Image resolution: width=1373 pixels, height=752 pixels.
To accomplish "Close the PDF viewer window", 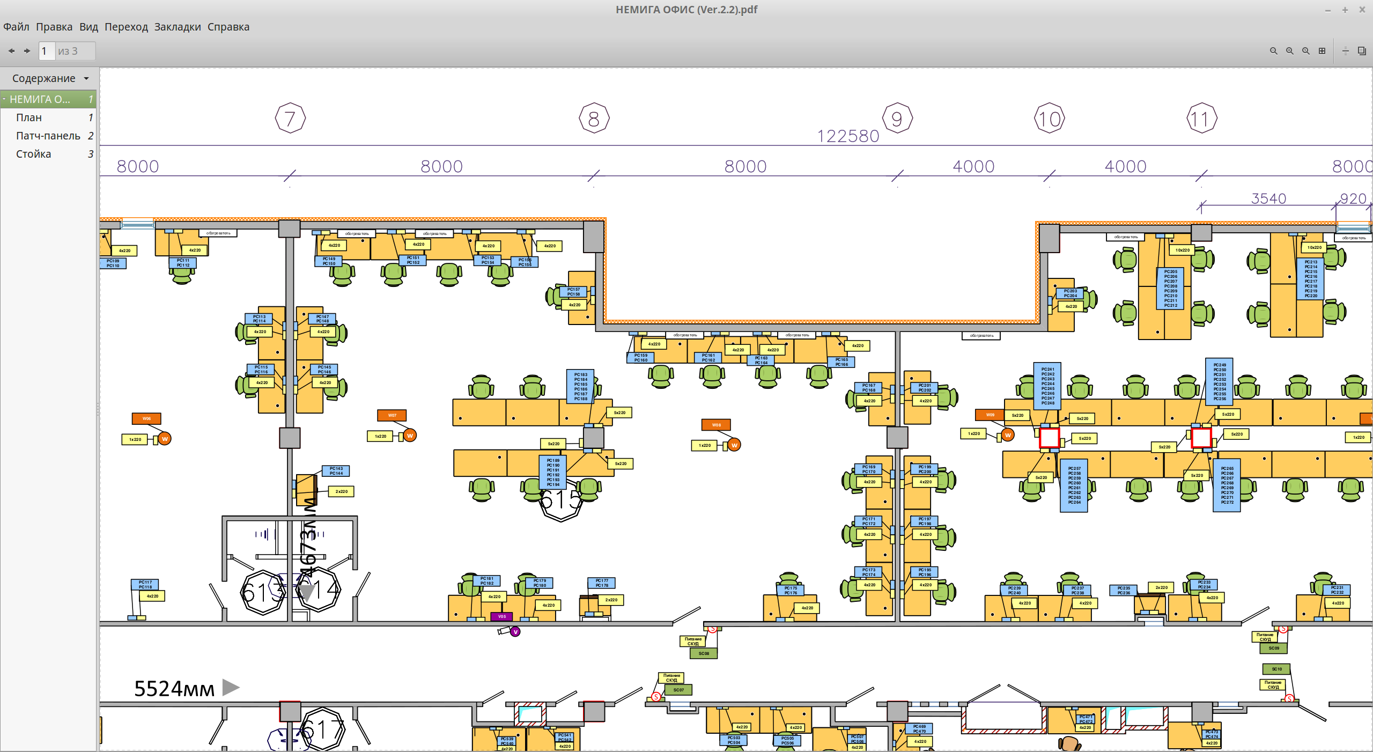I will (x=1362, y=10).
